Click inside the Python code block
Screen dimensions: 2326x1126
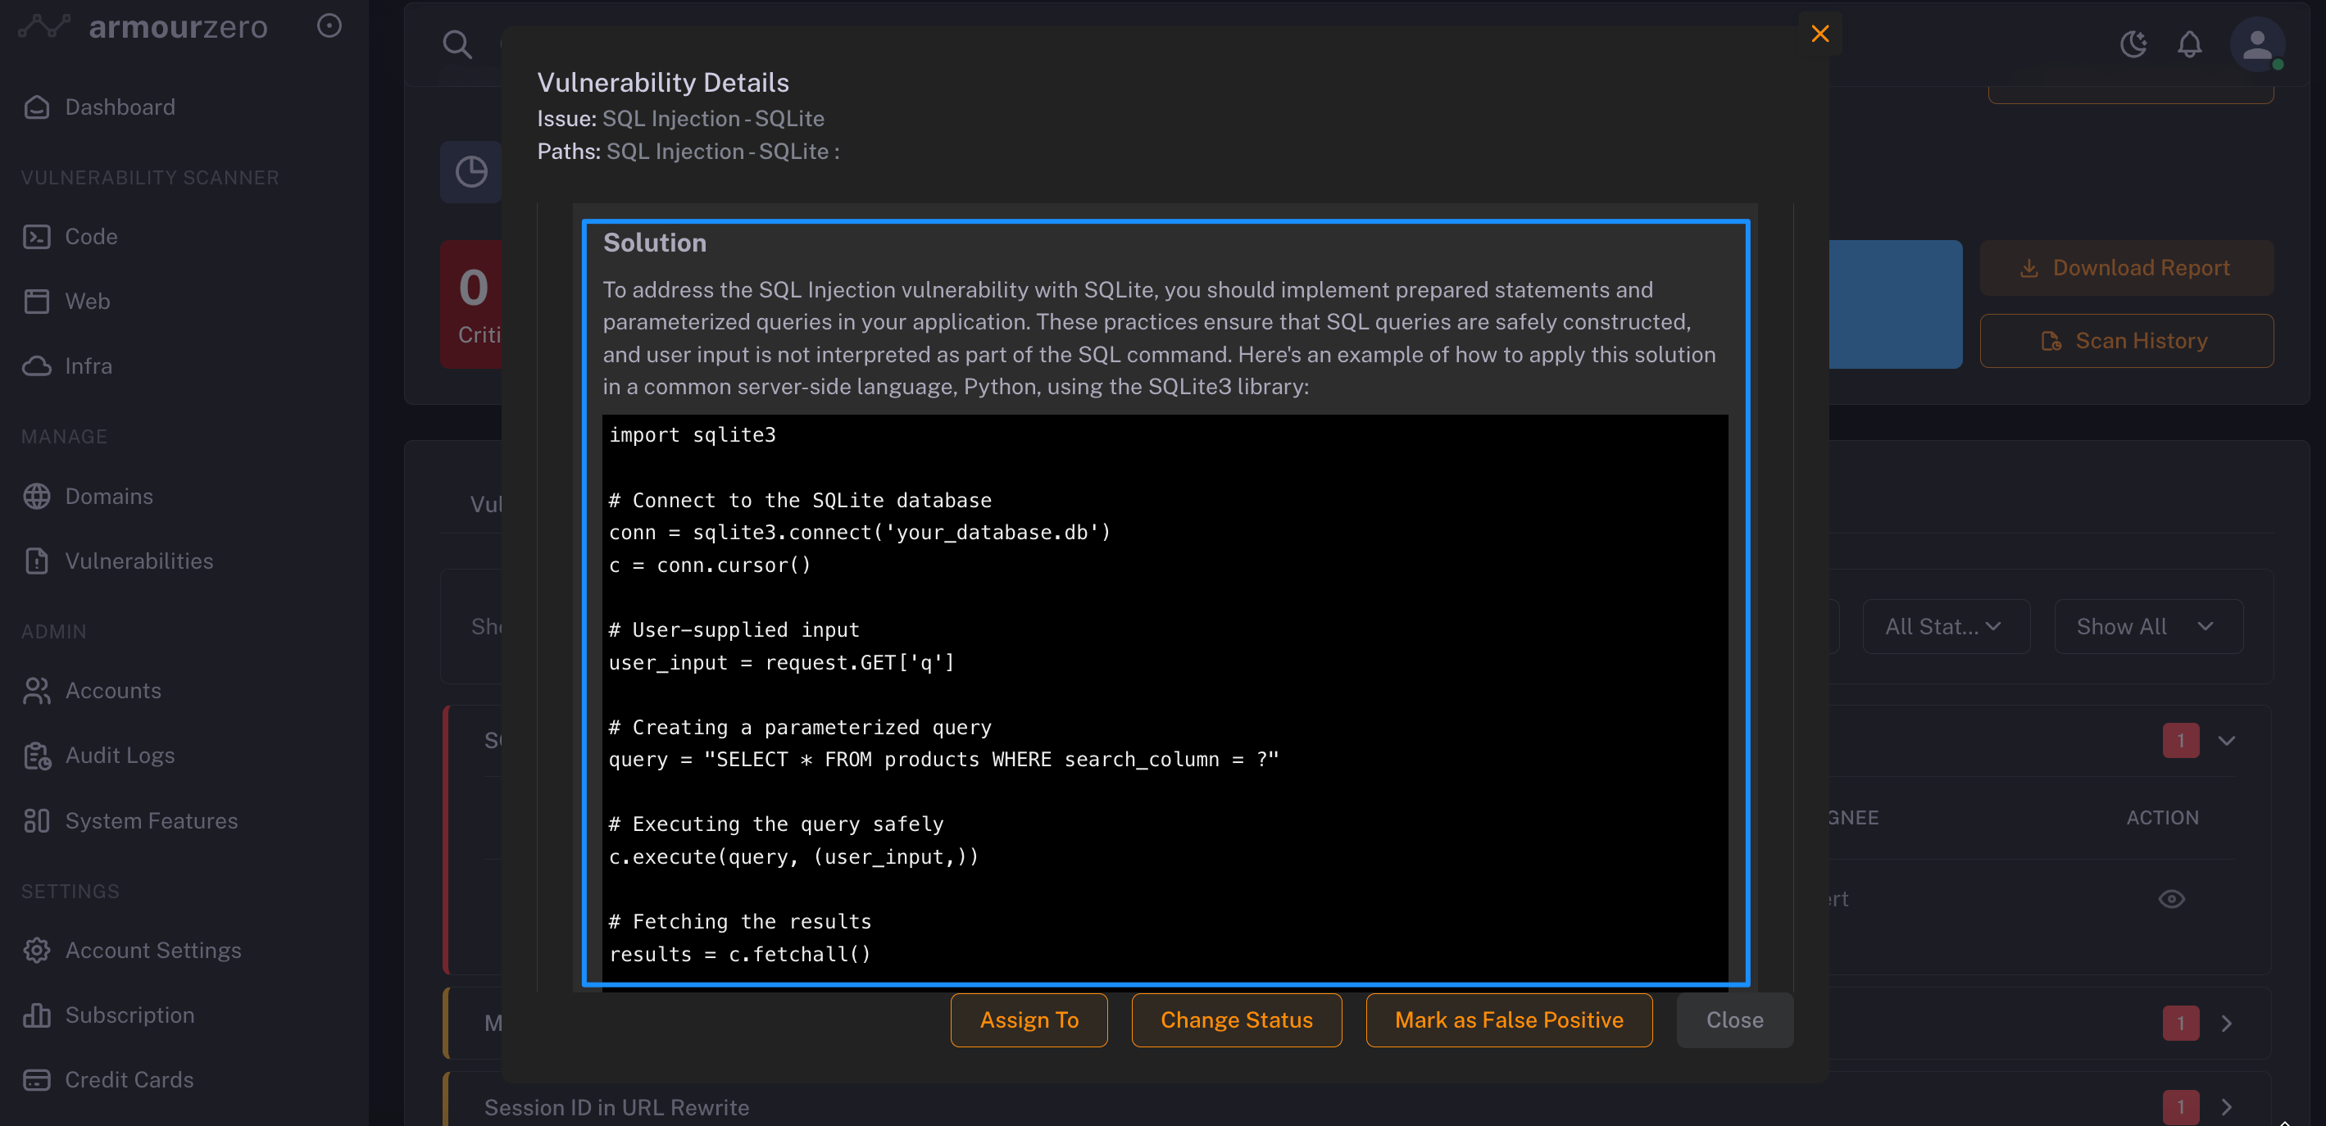[x=1165, y=695]
